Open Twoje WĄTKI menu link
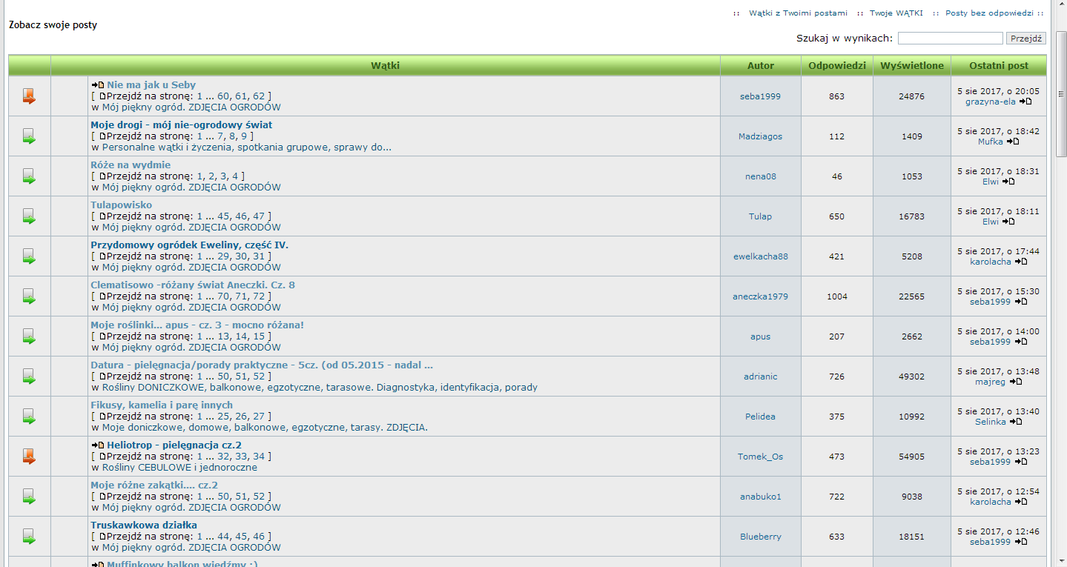 coord(896,13)
